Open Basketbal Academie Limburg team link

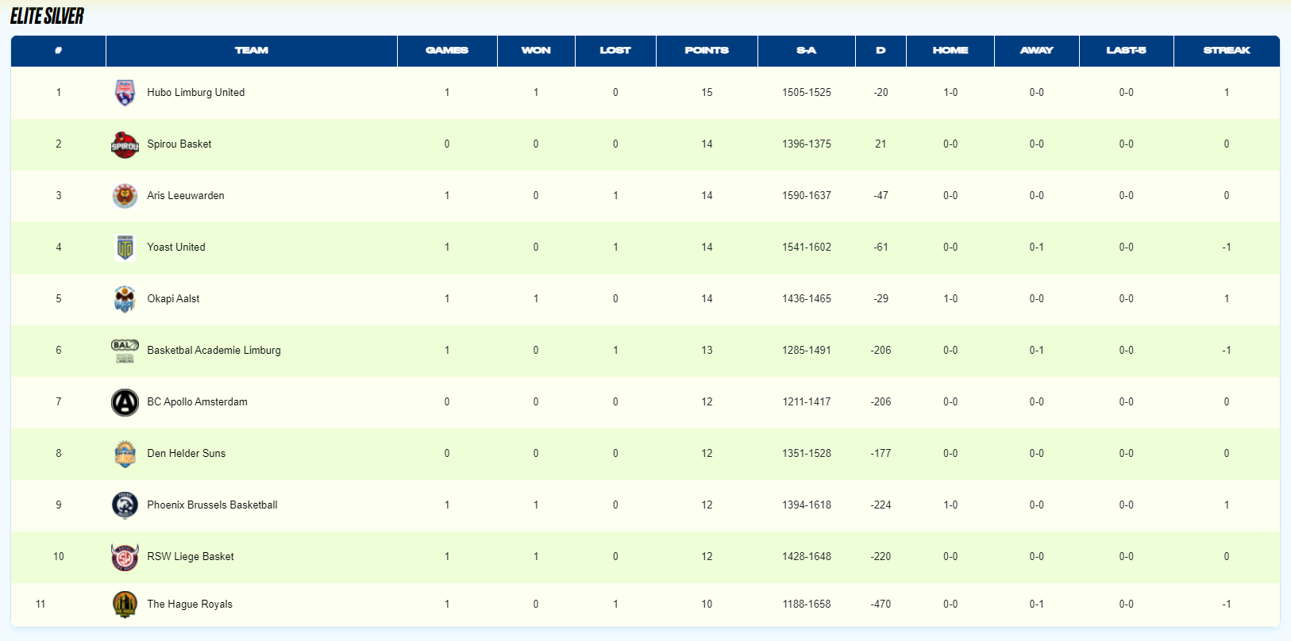[x=214, y=351]
